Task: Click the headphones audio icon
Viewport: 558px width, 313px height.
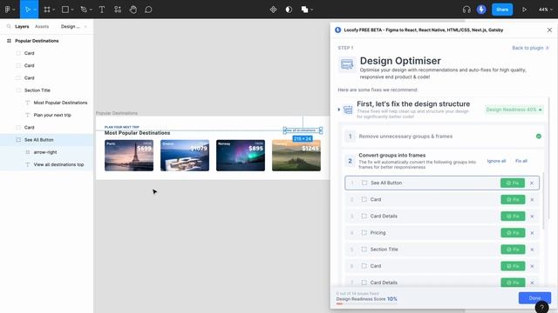Action: (x=466, y=10)
